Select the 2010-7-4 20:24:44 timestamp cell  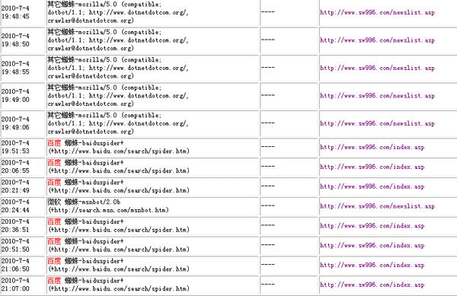[23, 206]
